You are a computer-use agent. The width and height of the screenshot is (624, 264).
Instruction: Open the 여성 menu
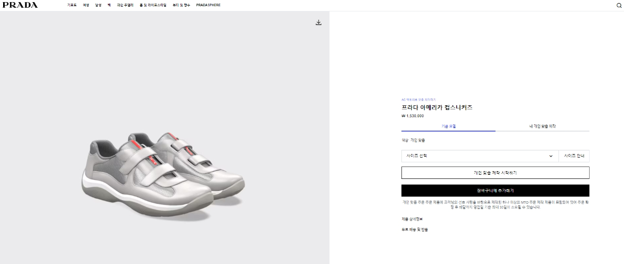(86, 5)
